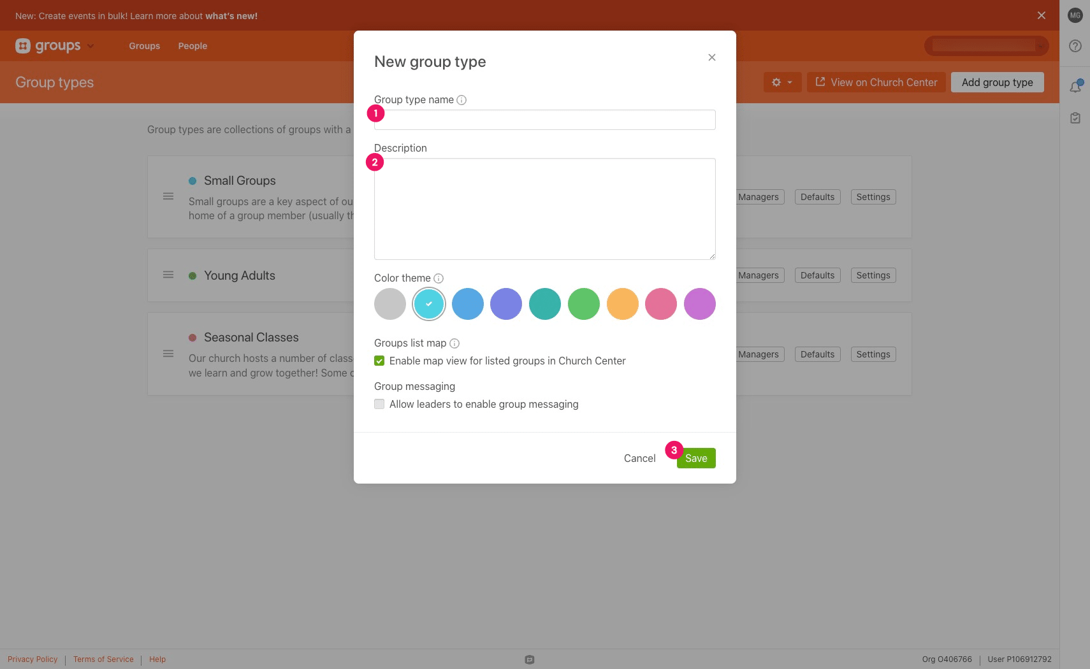Focus the Group type name field
Image resolution: width=1090 pixels, height=669 pixels.
[x=544, y=120]
